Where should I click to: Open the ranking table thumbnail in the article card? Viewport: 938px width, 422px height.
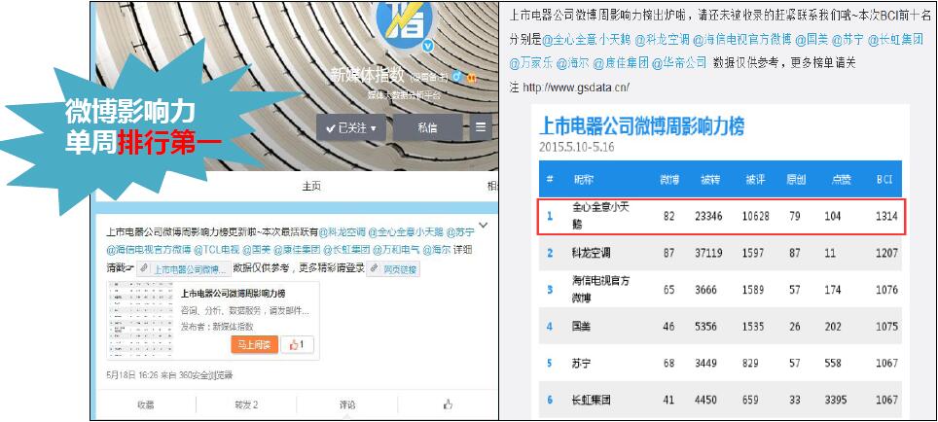click(x=140, y=320)
